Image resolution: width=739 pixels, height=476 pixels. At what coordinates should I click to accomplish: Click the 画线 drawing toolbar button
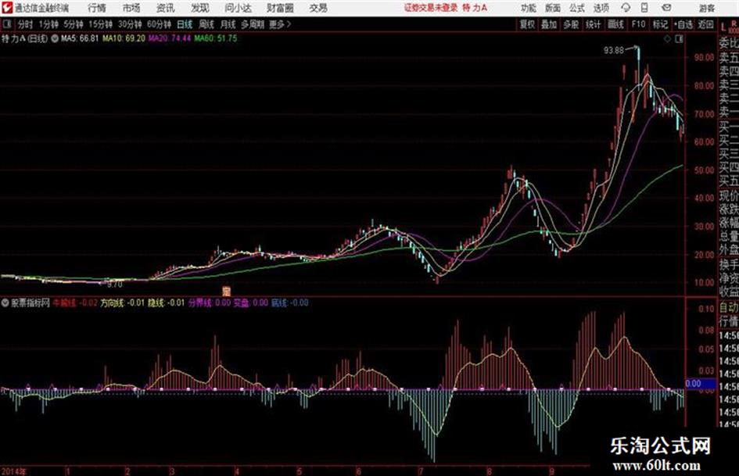[615, 24]
